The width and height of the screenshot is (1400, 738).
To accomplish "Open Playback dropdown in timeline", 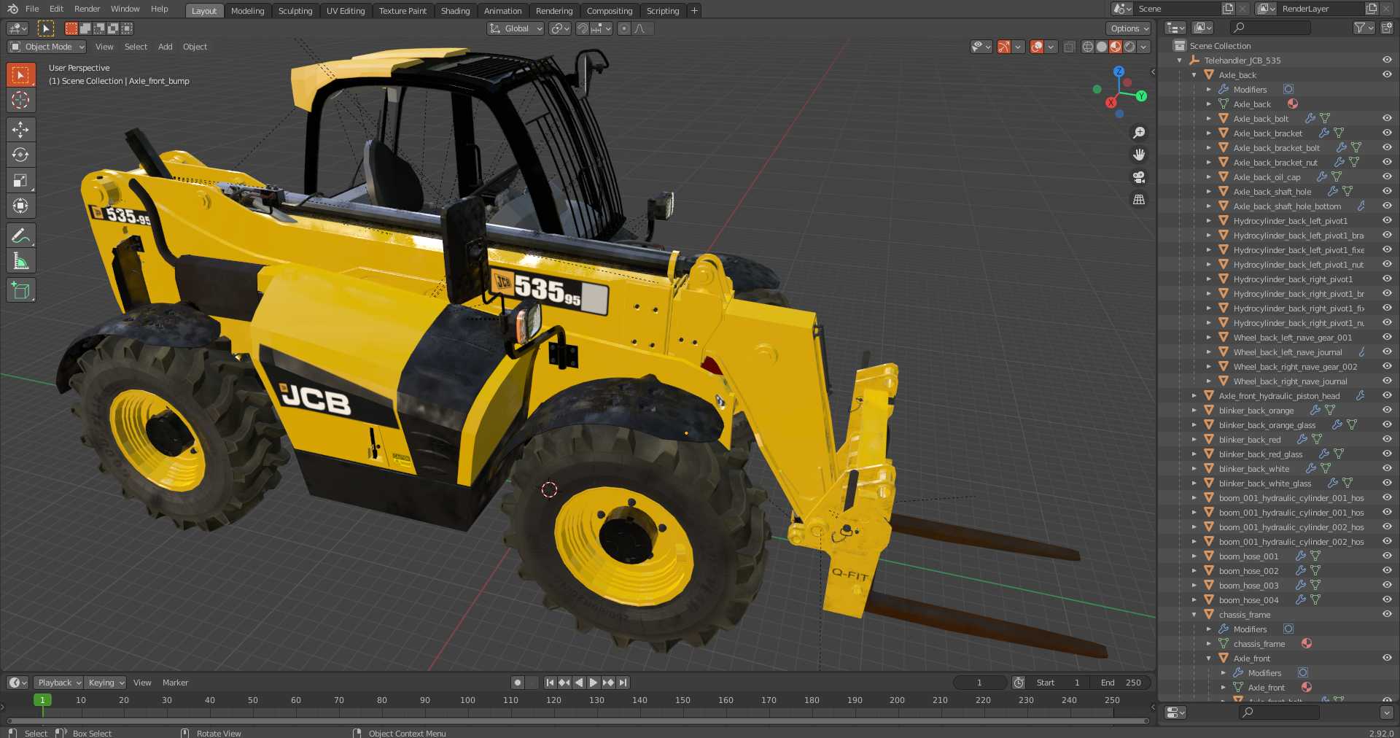I will (58, 683).
